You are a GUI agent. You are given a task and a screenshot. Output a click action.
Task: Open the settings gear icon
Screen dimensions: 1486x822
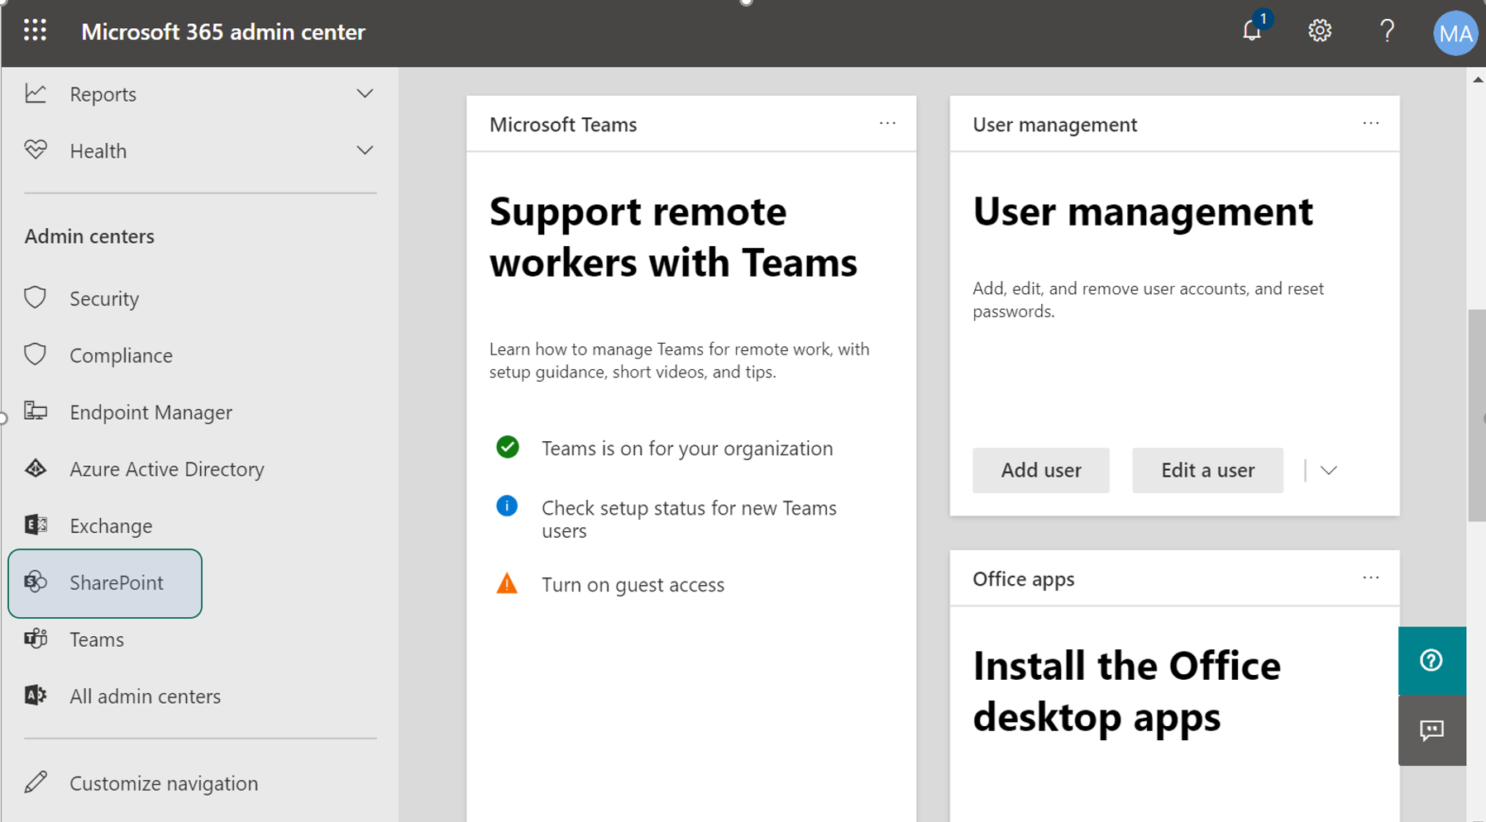tap(1320, 31)
